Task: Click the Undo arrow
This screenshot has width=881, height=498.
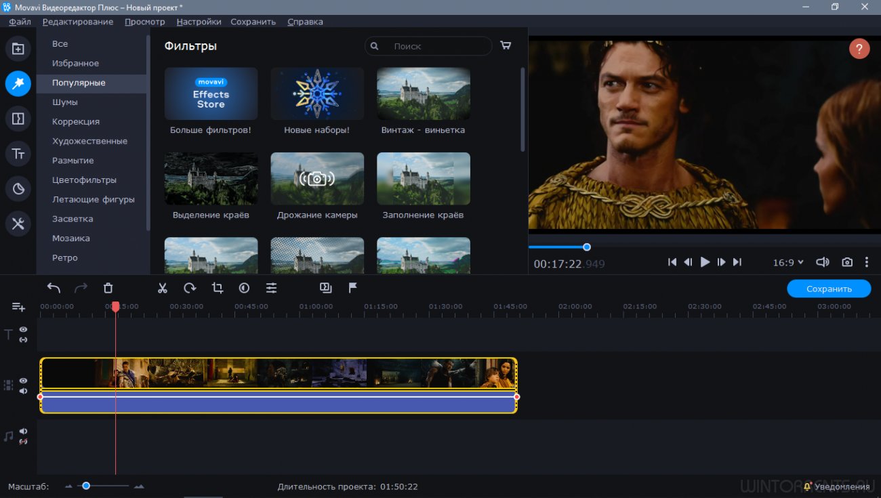Action: tap(54, 288)
